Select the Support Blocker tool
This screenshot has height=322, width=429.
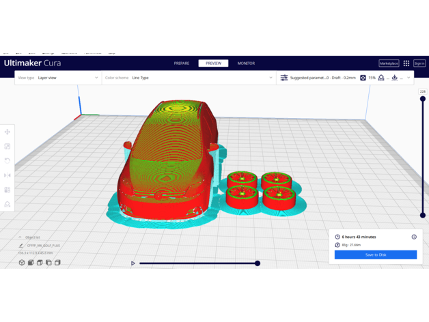click(8, 204)
